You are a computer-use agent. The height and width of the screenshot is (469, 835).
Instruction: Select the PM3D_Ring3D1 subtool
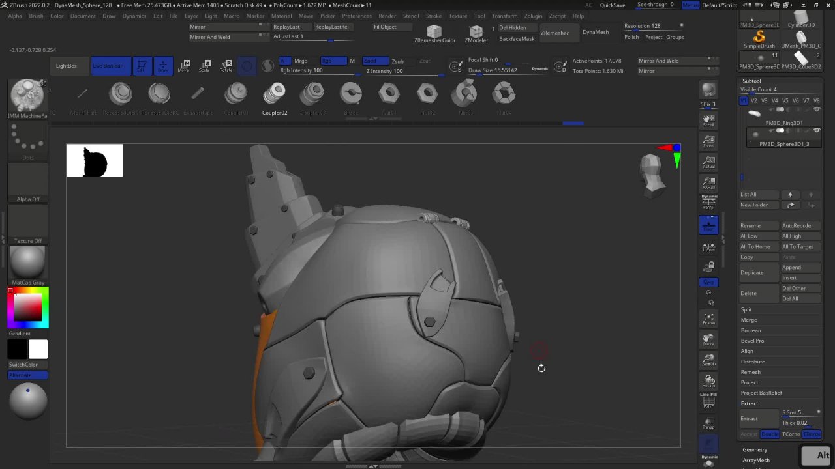pyautogui.click(x=783, y=117)
